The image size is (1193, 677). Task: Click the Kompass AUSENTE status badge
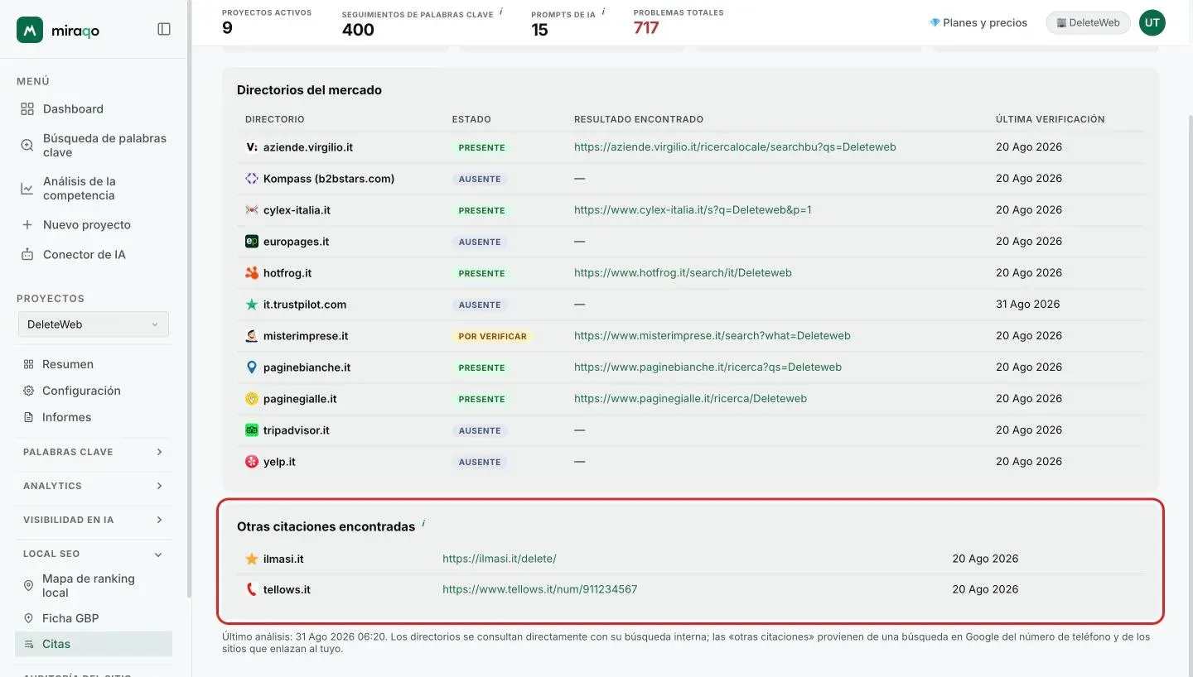coord(480,179)
